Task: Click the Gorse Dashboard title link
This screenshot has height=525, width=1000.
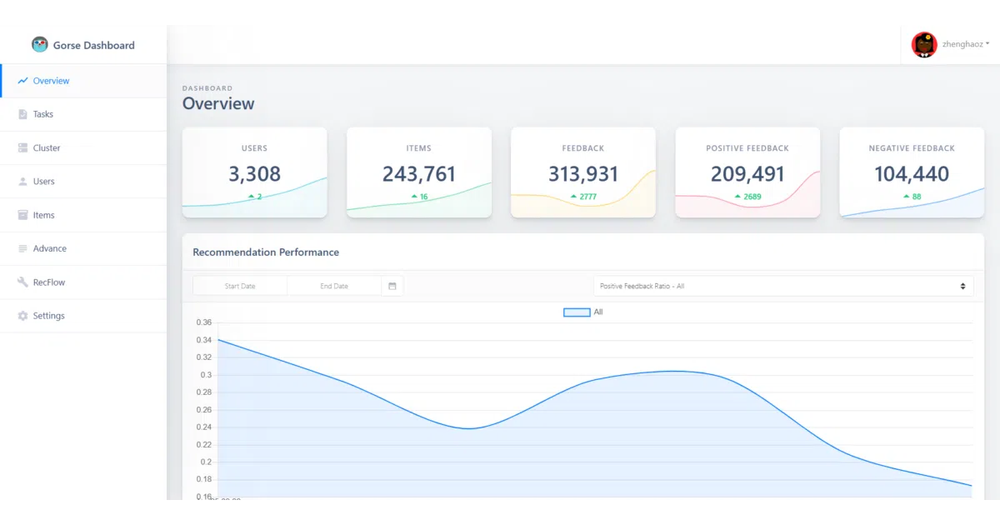Action: pyautogui.click(x=93, y=45)
